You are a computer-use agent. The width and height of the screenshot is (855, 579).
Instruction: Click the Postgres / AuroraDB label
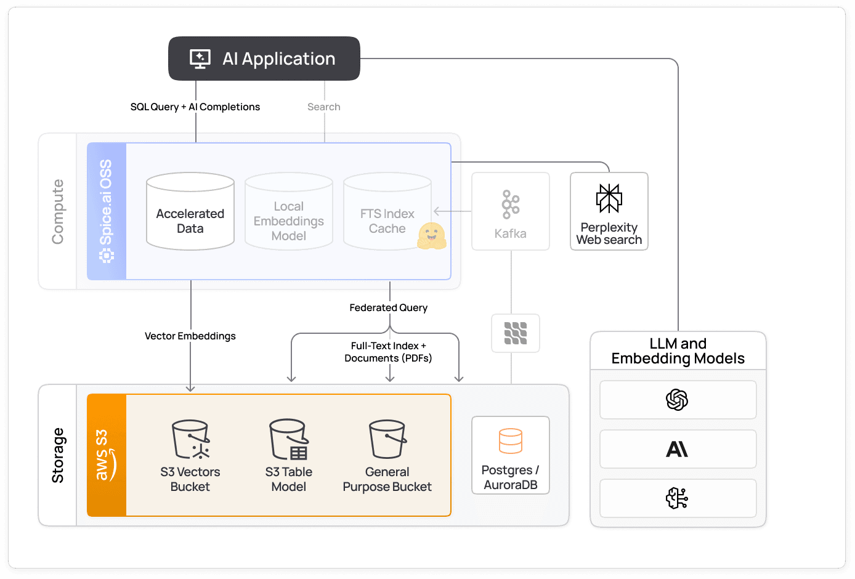[x=510, y=479]
